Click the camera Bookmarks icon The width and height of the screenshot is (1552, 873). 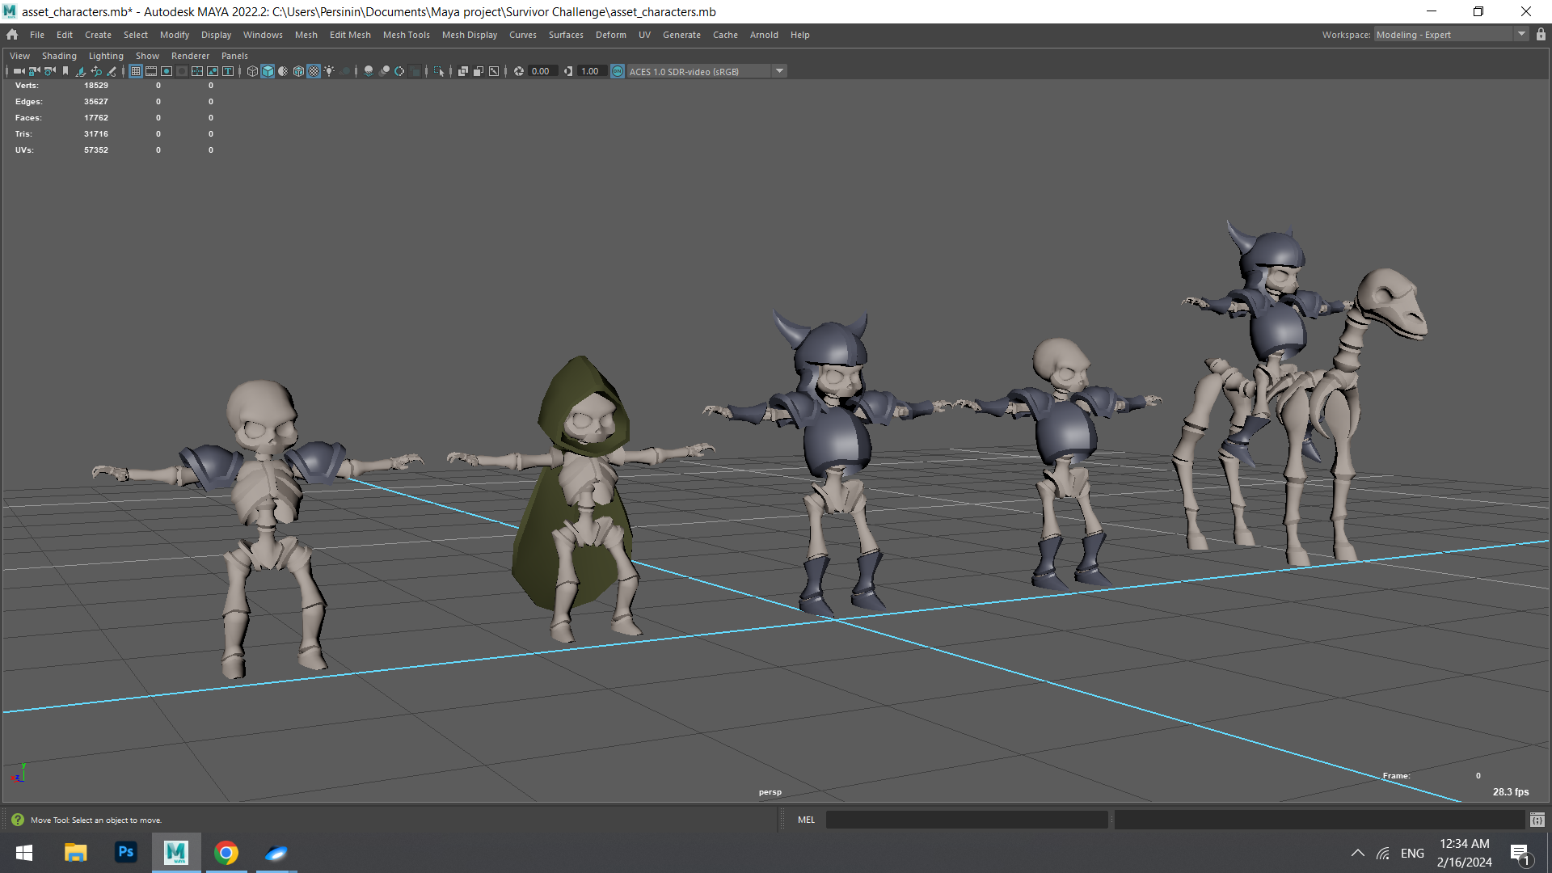click(x=65, y=71)
